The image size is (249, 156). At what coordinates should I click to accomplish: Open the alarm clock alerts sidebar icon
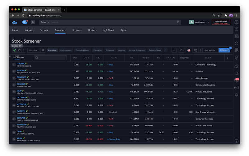[237, 29]
